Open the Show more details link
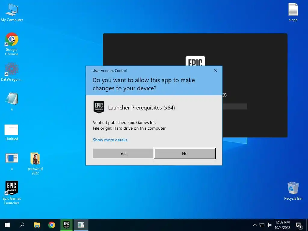Viewport: 308px width, 231px height. coord(110,140)
